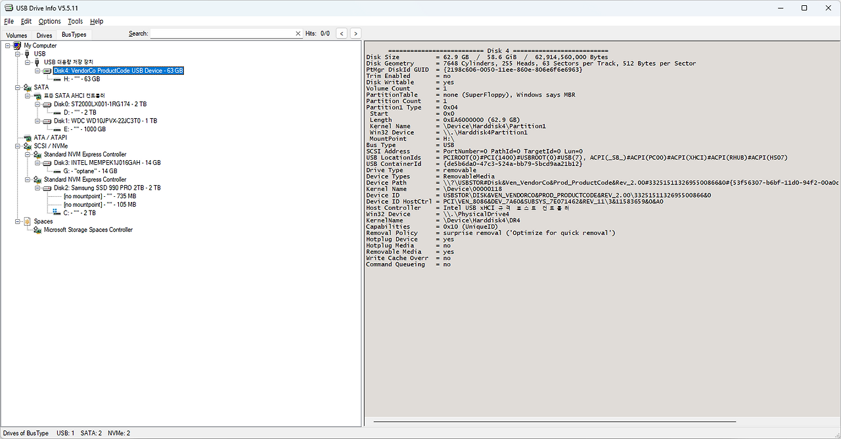841x439 pixels.
Task: Click the Drives of BusType status text
Action: (26, 433)
